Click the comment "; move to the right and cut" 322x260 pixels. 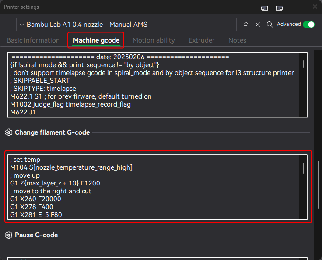point(50,191)
